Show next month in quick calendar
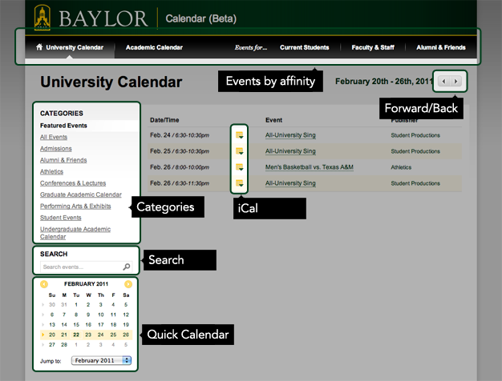This screenshot has width=502, height=381. click(x=128, y=284)
